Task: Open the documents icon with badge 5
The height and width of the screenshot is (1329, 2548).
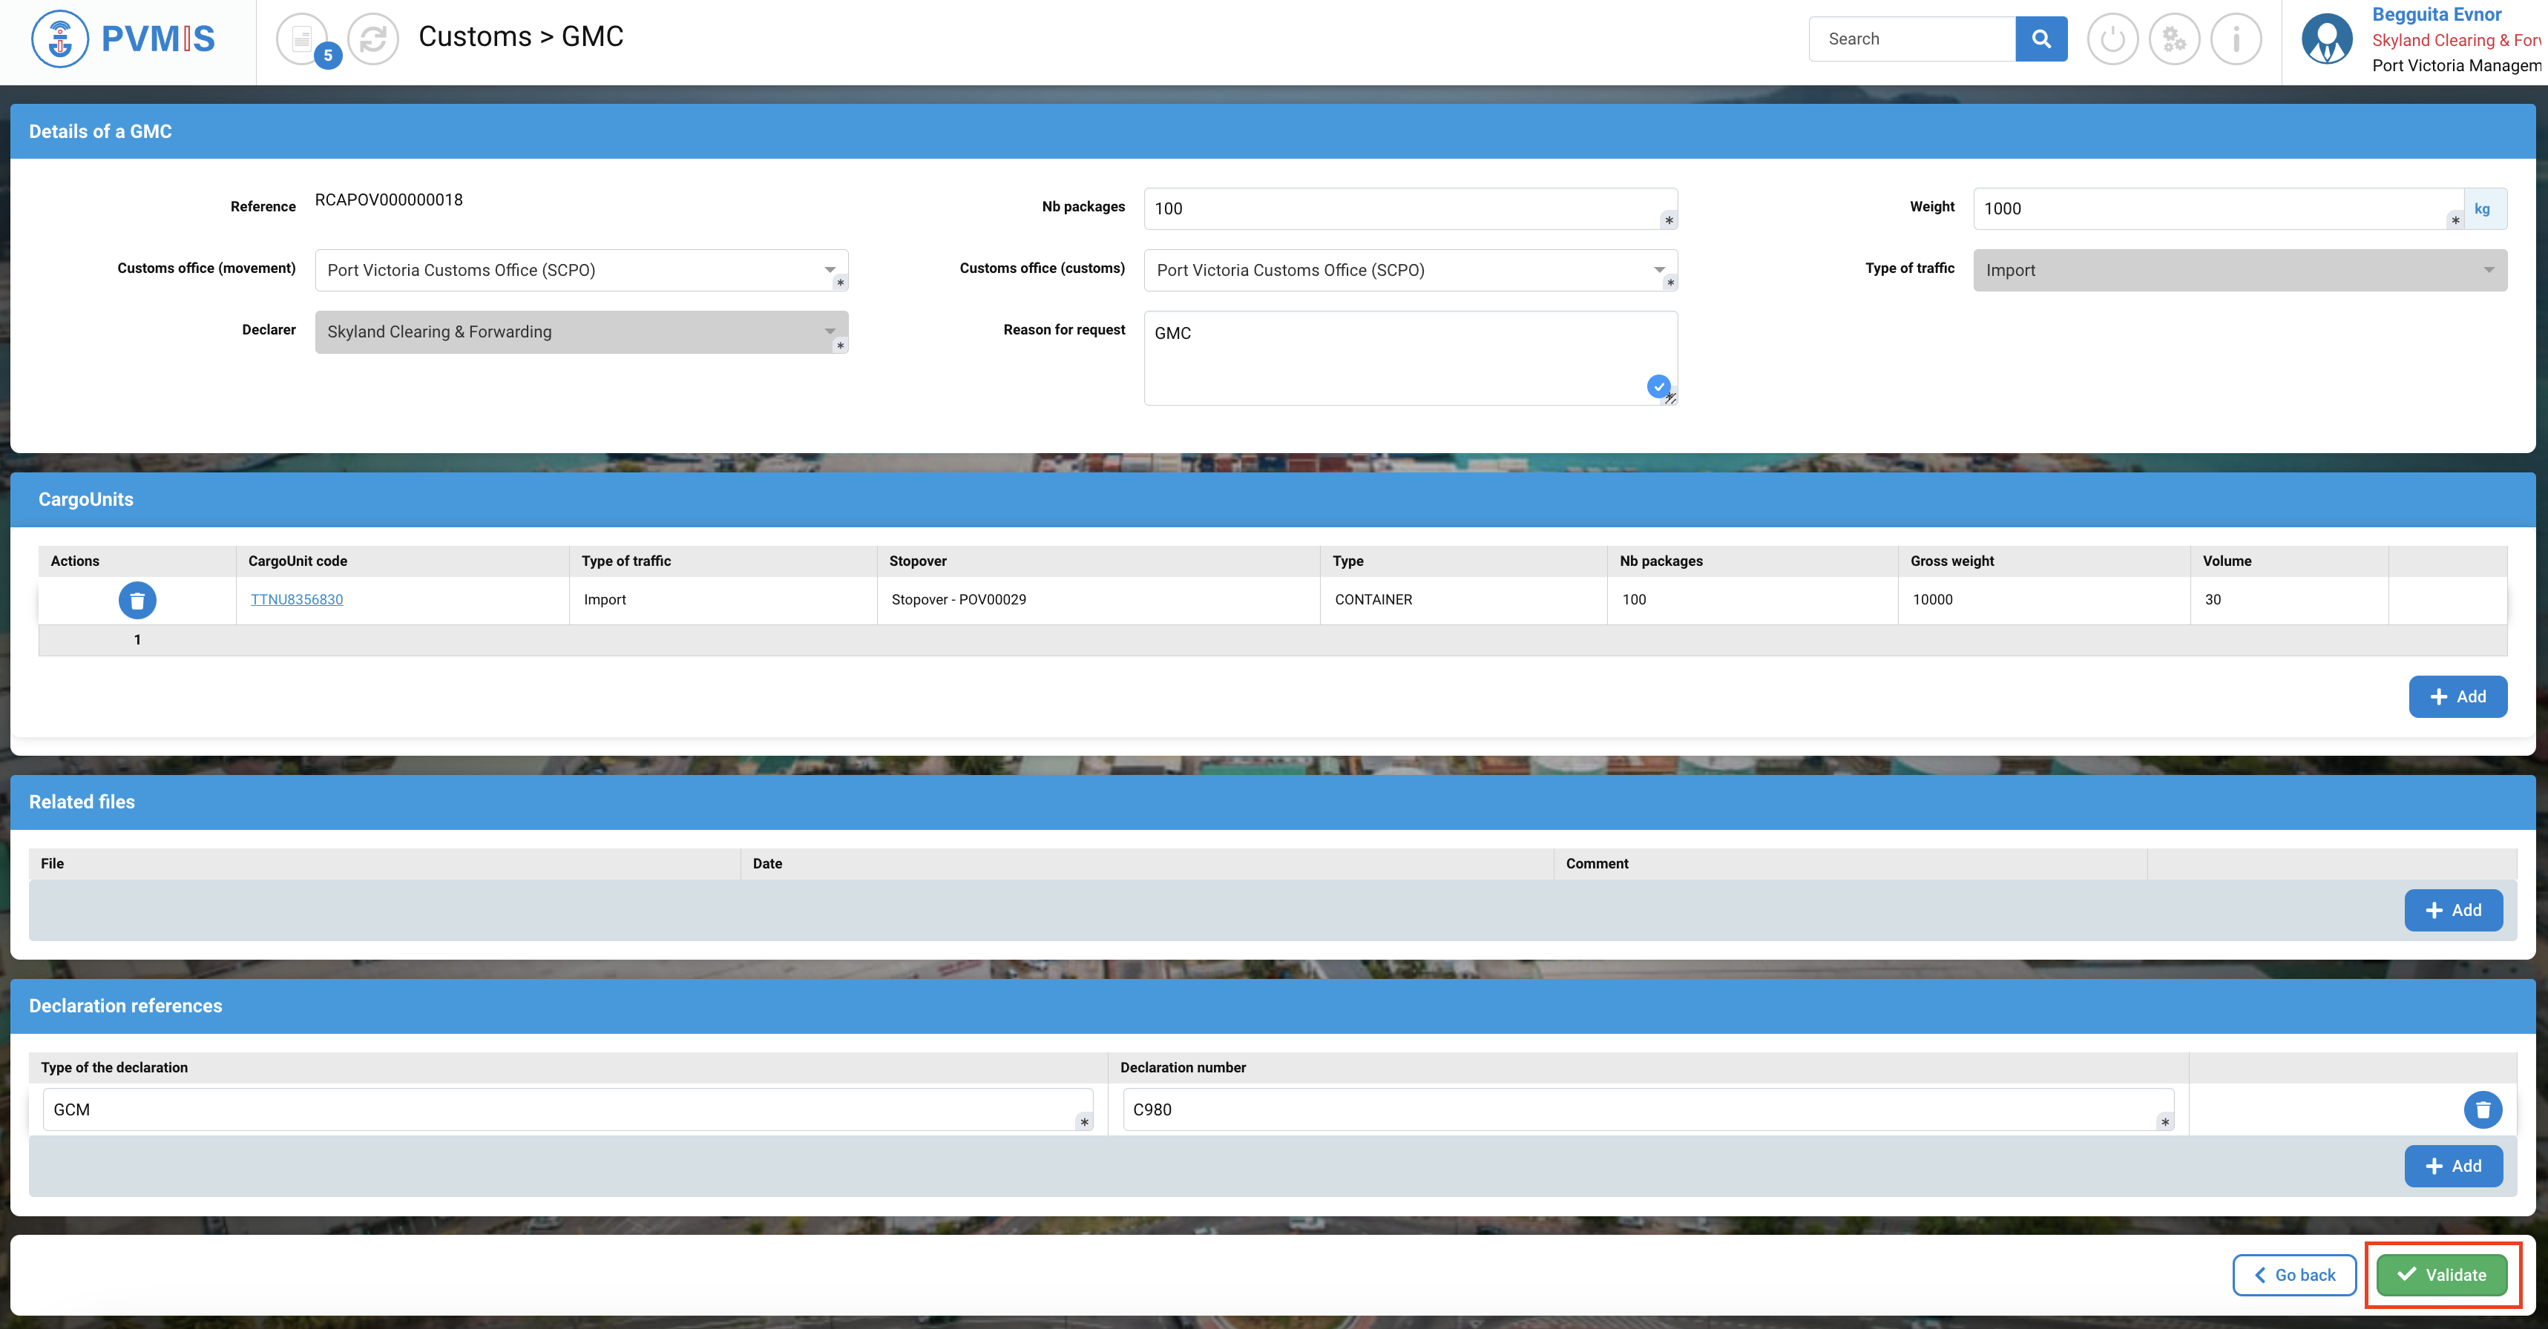Action: (x=303, y=39)
